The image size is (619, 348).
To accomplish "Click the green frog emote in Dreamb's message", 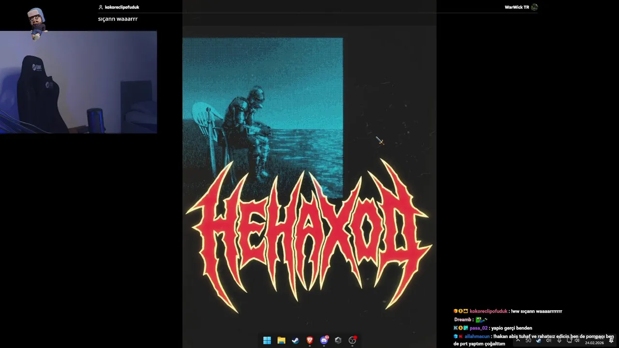I will [x=481, y=319].
